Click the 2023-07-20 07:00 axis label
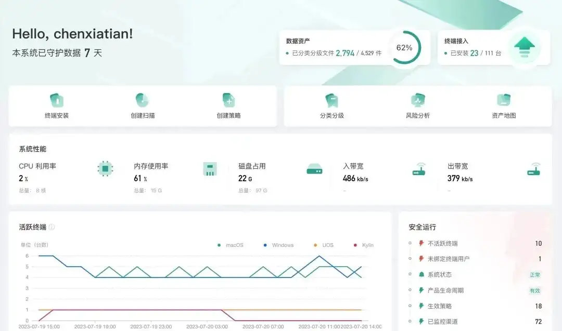Screen dimensions: 562x331 263,327
